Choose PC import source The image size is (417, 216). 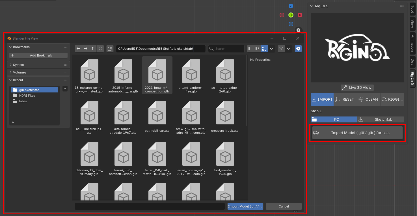pos(334,120)
